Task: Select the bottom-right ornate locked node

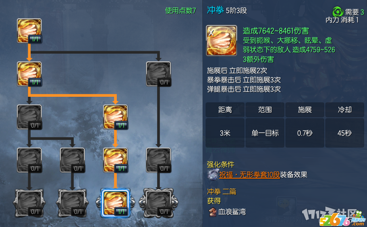Action: pos(158,203)
